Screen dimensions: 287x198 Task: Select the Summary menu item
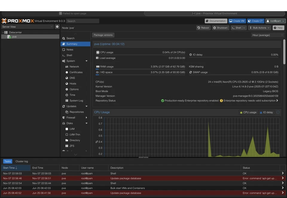pyautogui.click(x=72, y=44)
